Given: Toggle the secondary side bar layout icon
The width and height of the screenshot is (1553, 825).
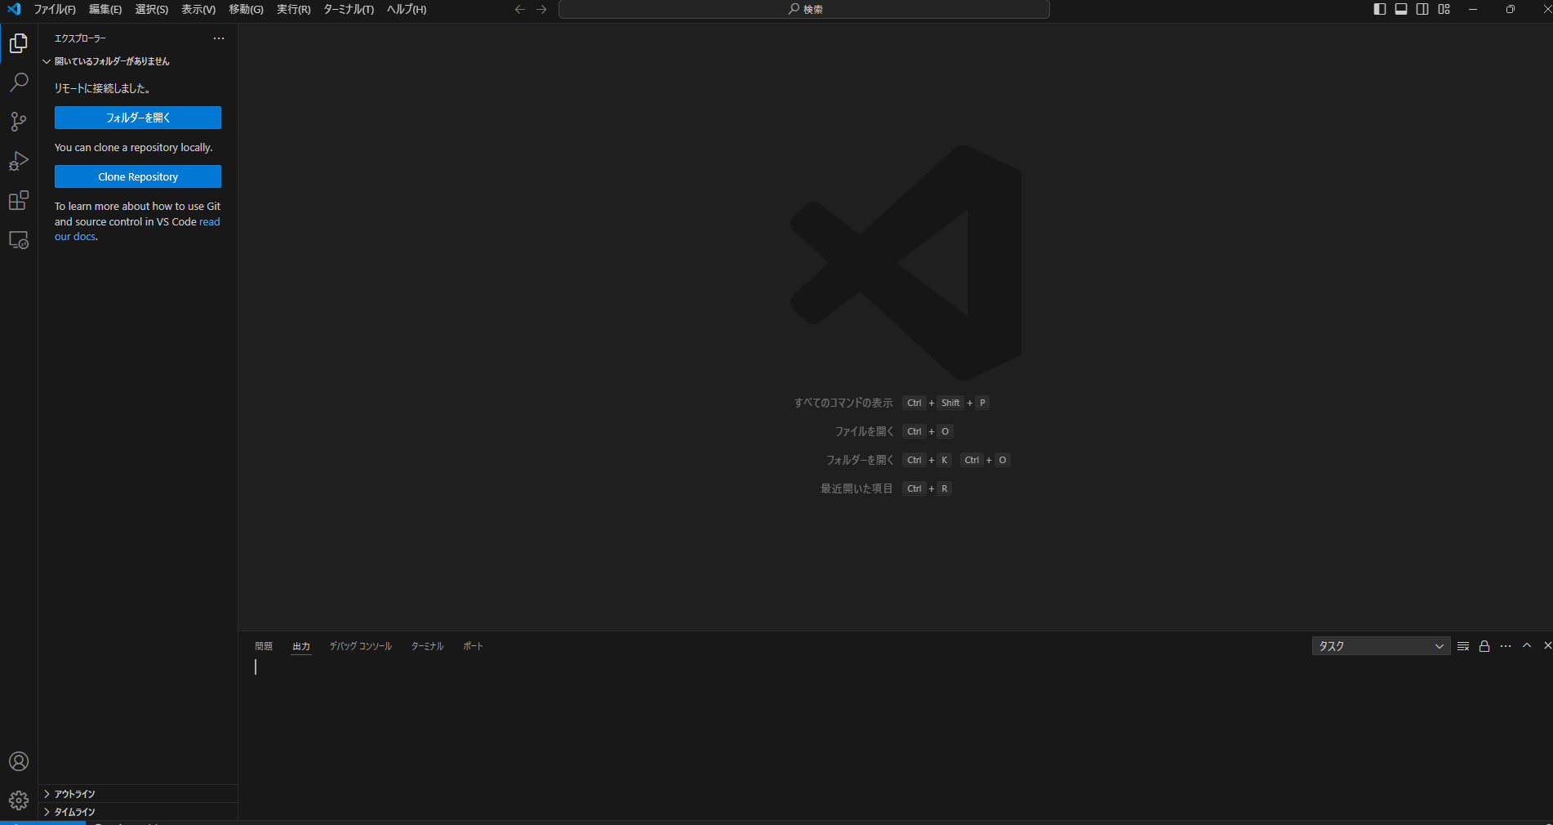Looking at the screenshot, I should [x=1422, y=9].
